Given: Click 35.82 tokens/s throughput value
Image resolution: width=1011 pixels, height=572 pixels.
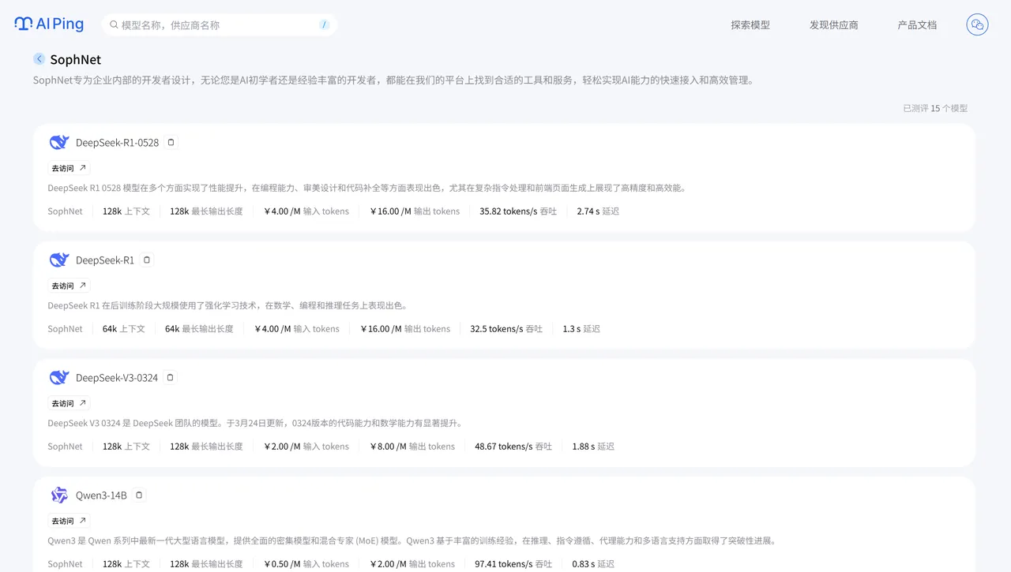Looking at the screenshot, I should tap(518, 211).
